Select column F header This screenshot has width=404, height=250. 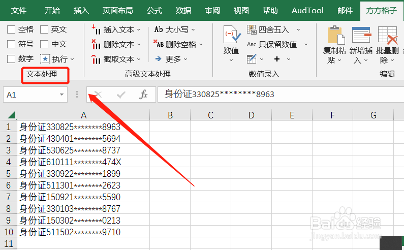(333, 115)
